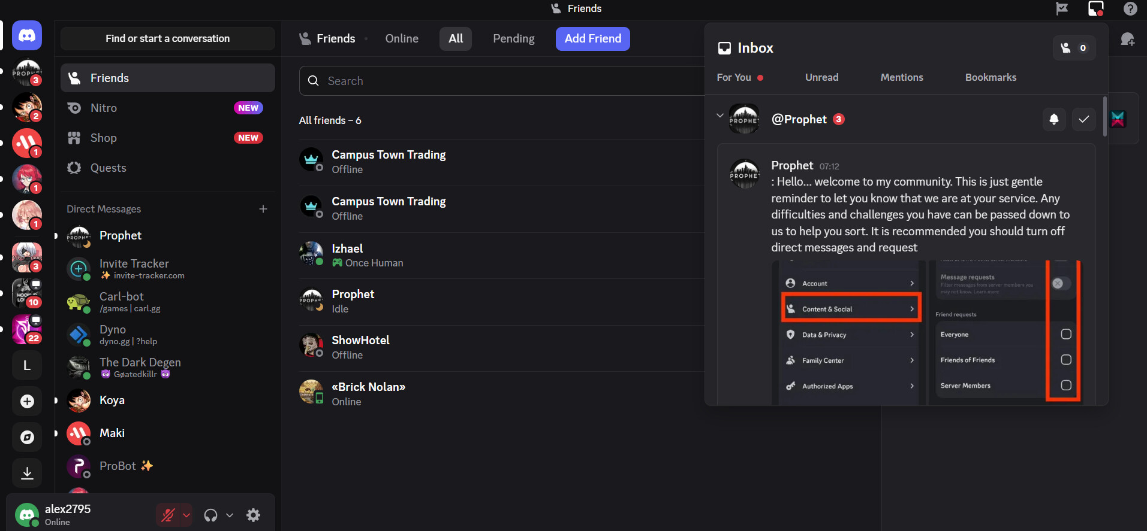This screenshot has height=531, width=1147.
Task: Switch to Mentions tab in Inbox
Action: coord(901,77)
